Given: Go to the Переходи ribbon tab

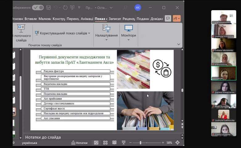Looking at the screenshot, I should (x=73, y=19).
